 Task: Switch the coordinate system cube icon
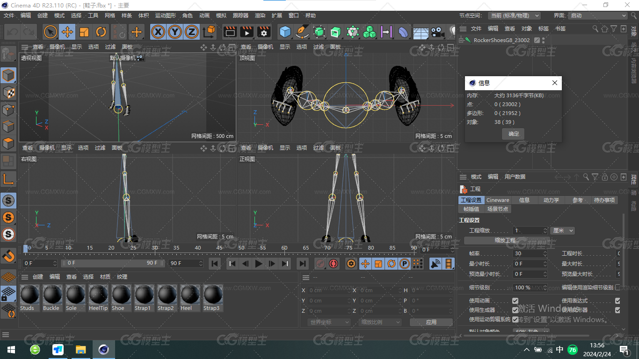(209, 32)
